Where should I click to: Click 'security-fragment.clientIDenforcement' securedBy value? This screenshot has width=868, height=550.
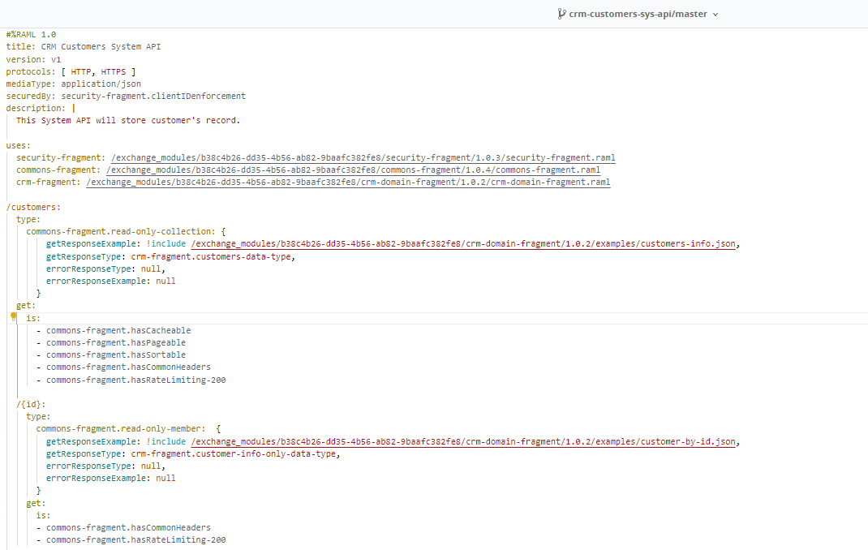coord(153,96)
